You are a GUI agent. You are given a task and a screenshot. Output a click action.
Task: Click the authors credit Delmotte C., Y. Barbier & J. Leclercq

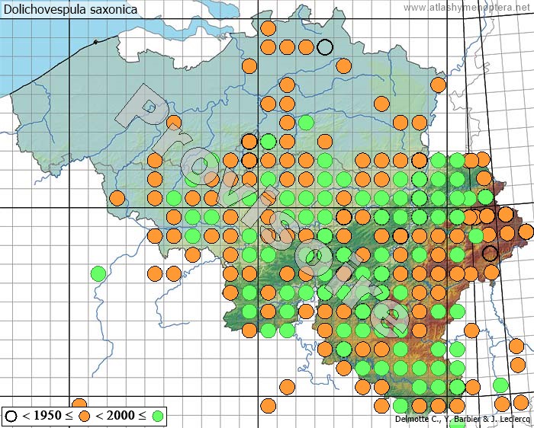(462, 419)
